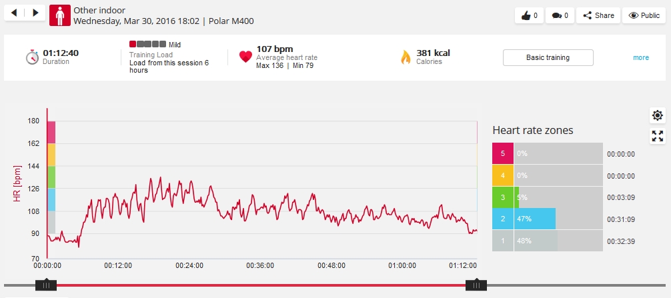Open the Basic training box
Screen dimensions: 671x298
548,57
